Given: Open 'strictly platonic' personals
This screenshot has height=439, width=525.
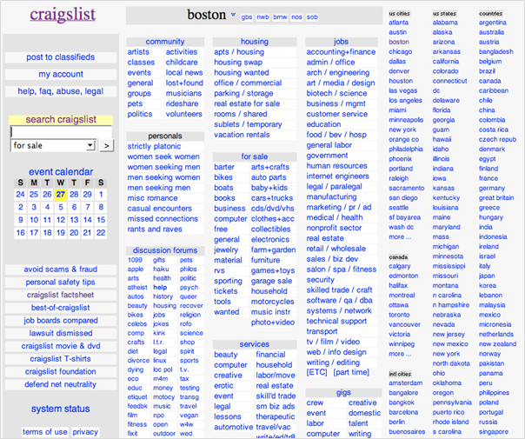Looking at the screenshot, I should click(x=154, y=146).
